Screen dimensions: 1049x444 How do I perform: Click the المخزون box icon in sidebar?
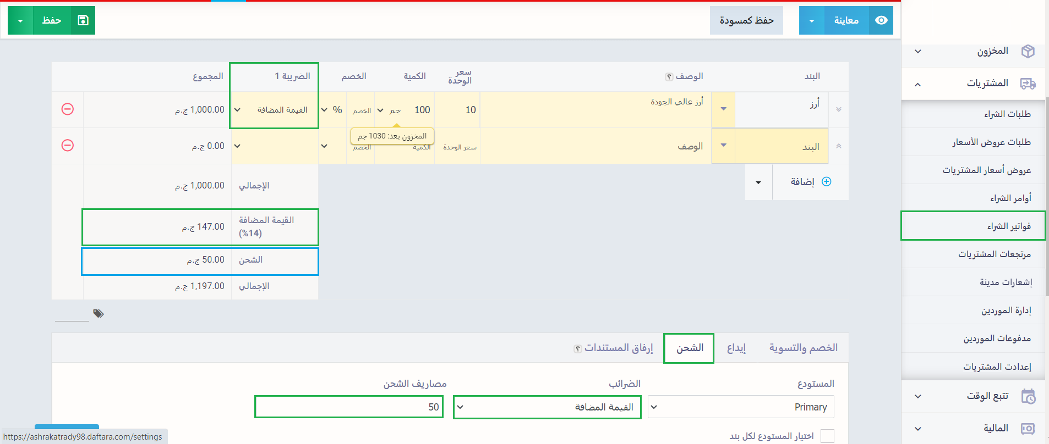(x=1028, y=51)
